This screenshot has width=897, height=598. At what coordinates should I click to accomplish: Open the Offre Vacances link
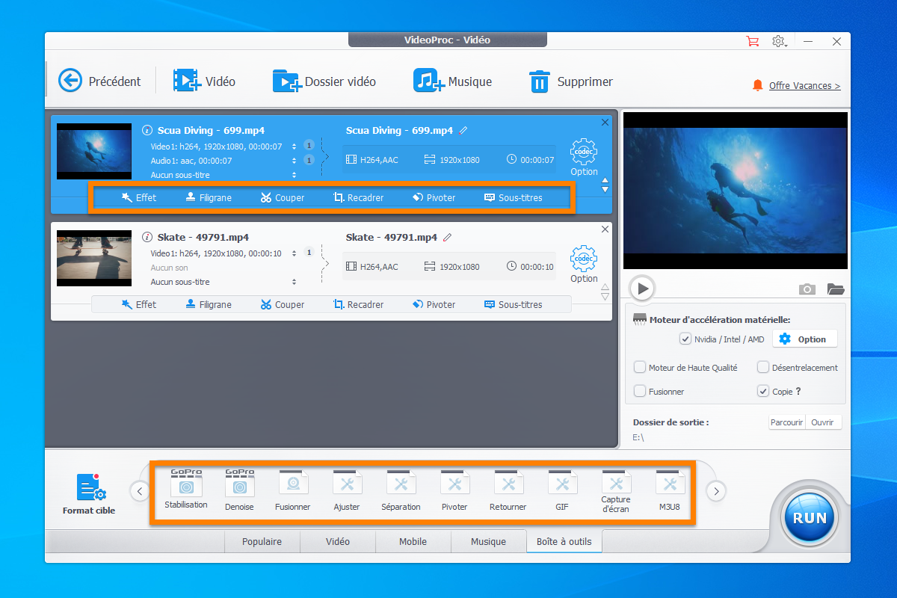coord(804,86)
